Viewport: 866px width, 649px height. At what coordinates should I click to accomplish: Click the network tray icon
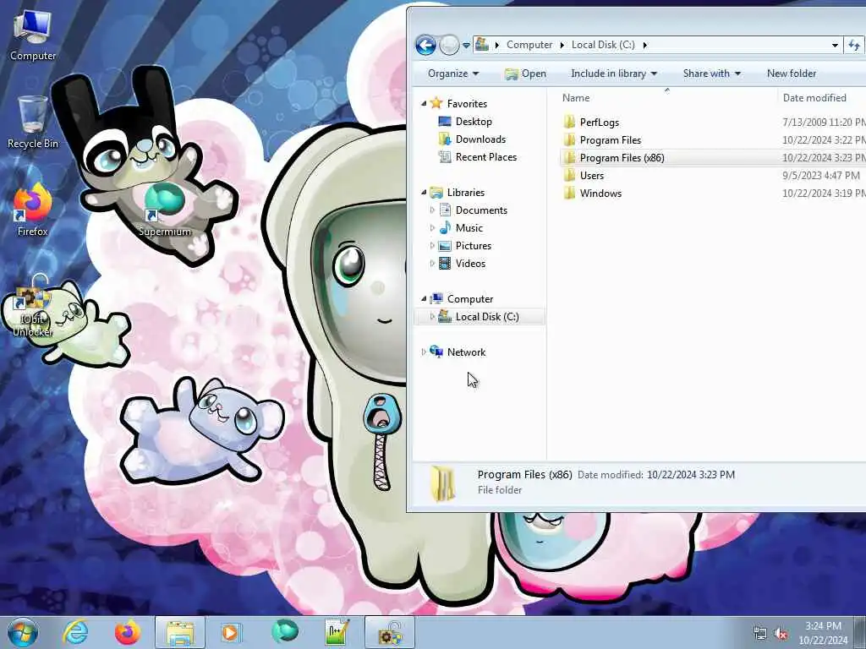click(760, 634)
